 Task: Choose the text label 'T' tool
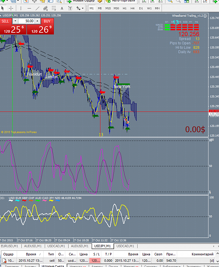click(70, 8)
